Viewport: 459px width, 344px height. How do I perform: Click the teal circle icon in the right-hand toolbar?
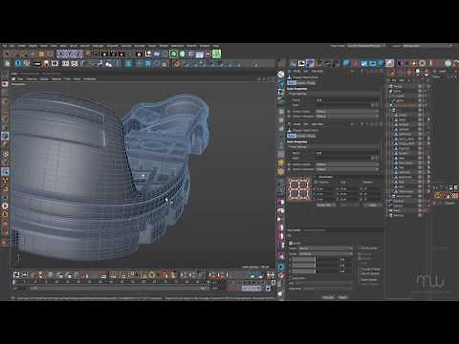448,63
